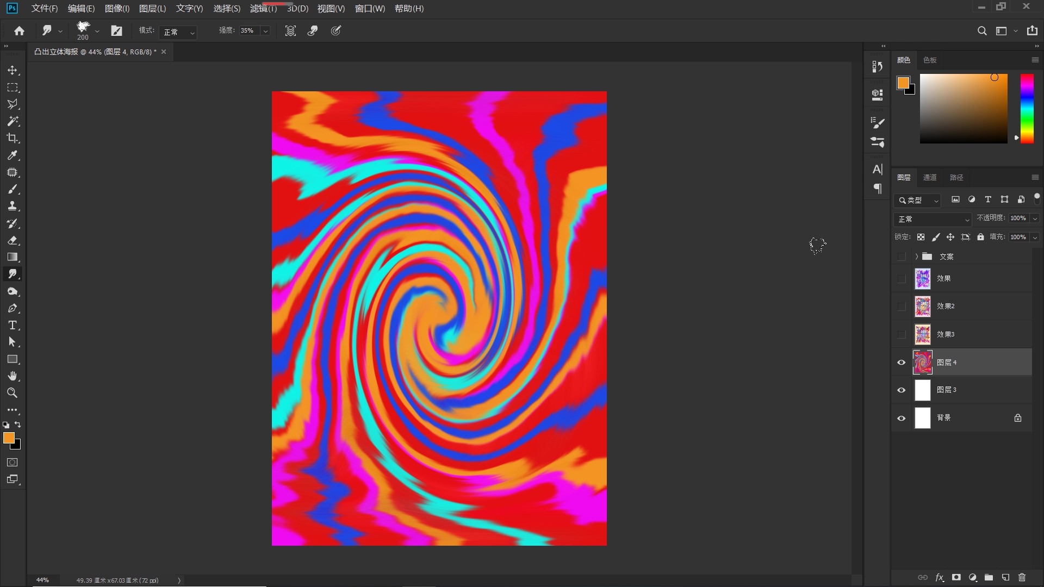Image resolution: width=1044 pixels, height=587 pixels.
Task: Select the 图层 3 layer thumbnail
Action: (922, 390)
